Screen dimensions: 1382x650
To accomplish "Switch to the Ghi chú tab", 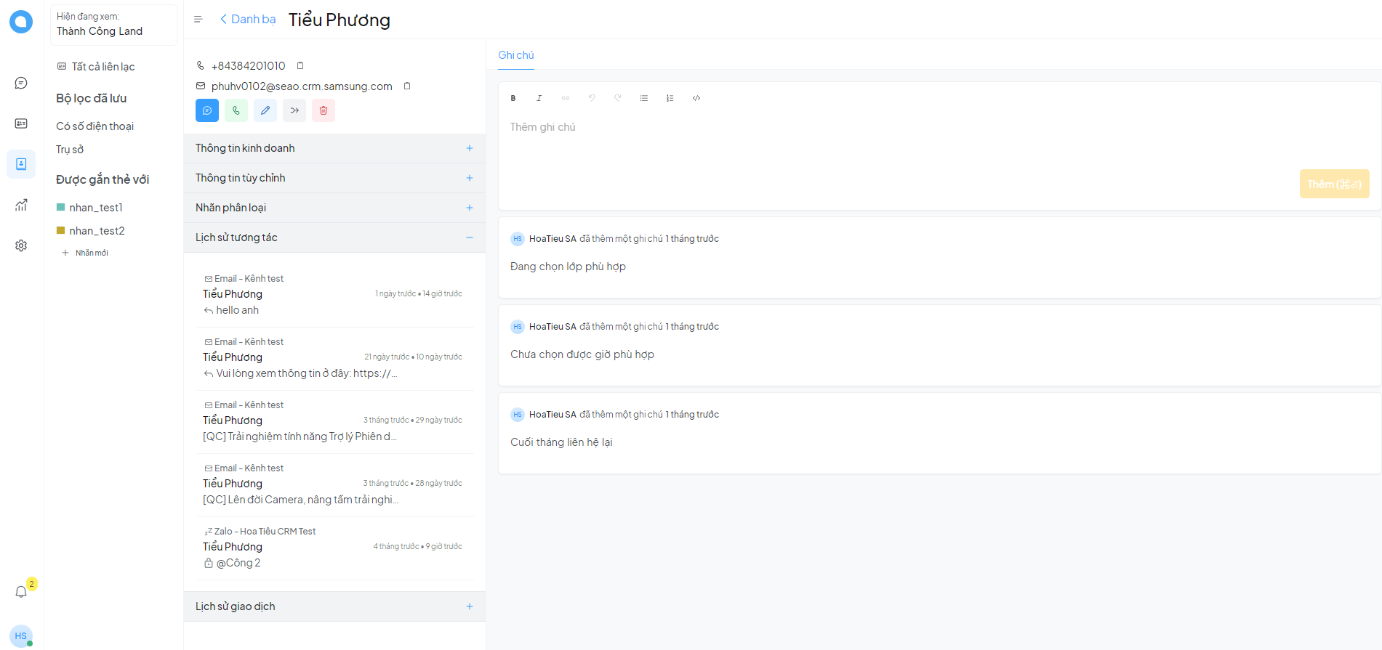I will coord(515,55).
